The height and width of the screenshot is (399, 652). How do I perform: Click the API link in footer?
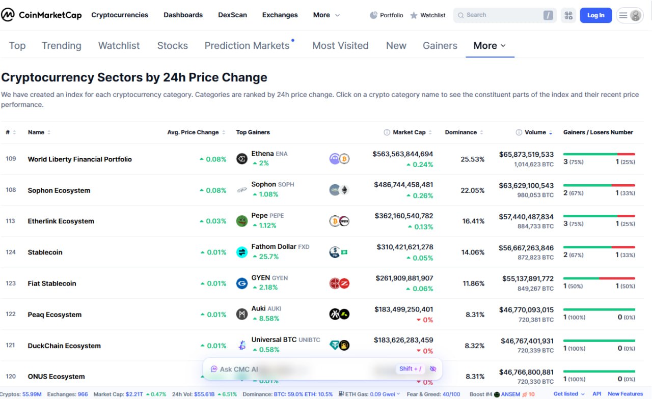[596, 394]
